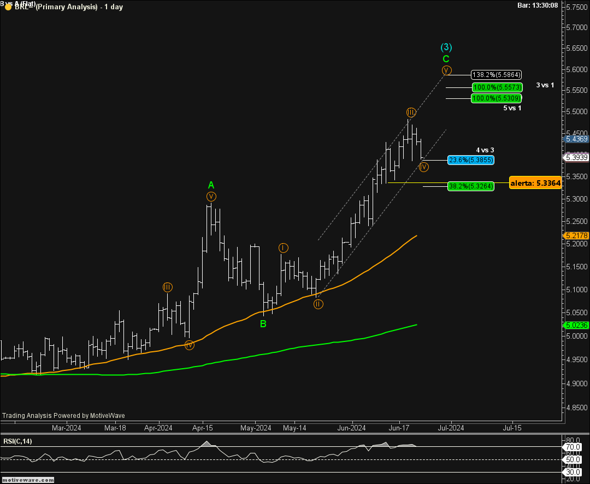The width and height of the screenshot is (590, 484).
Task: Select the yellow alert line at 5.3364
Action: (449, 182)
